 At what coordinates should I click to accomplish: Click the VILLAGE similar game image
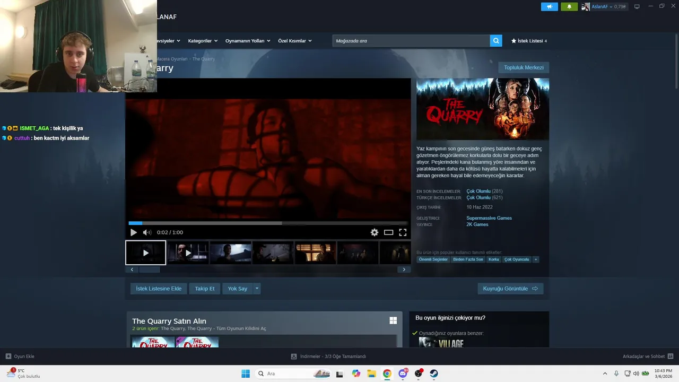pyautogui.click(x=441, y=342)
